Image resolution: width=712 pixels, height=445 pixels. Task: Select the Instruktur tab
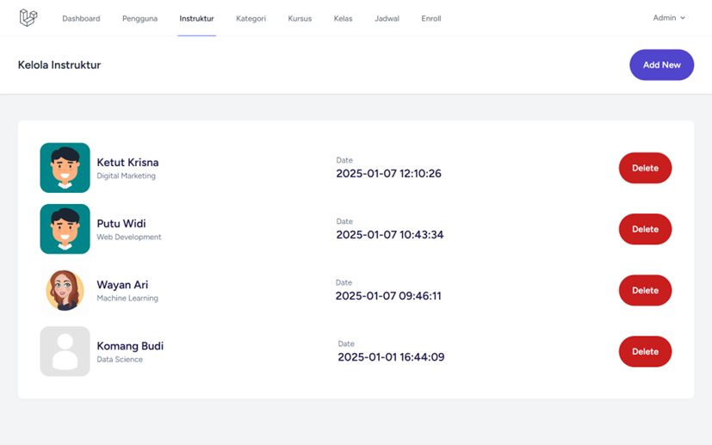pyautogui.click(x=196, y=19)
